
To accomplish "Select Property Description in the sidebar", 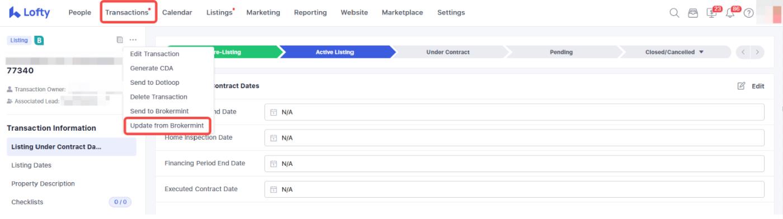I will coord(43,184).
